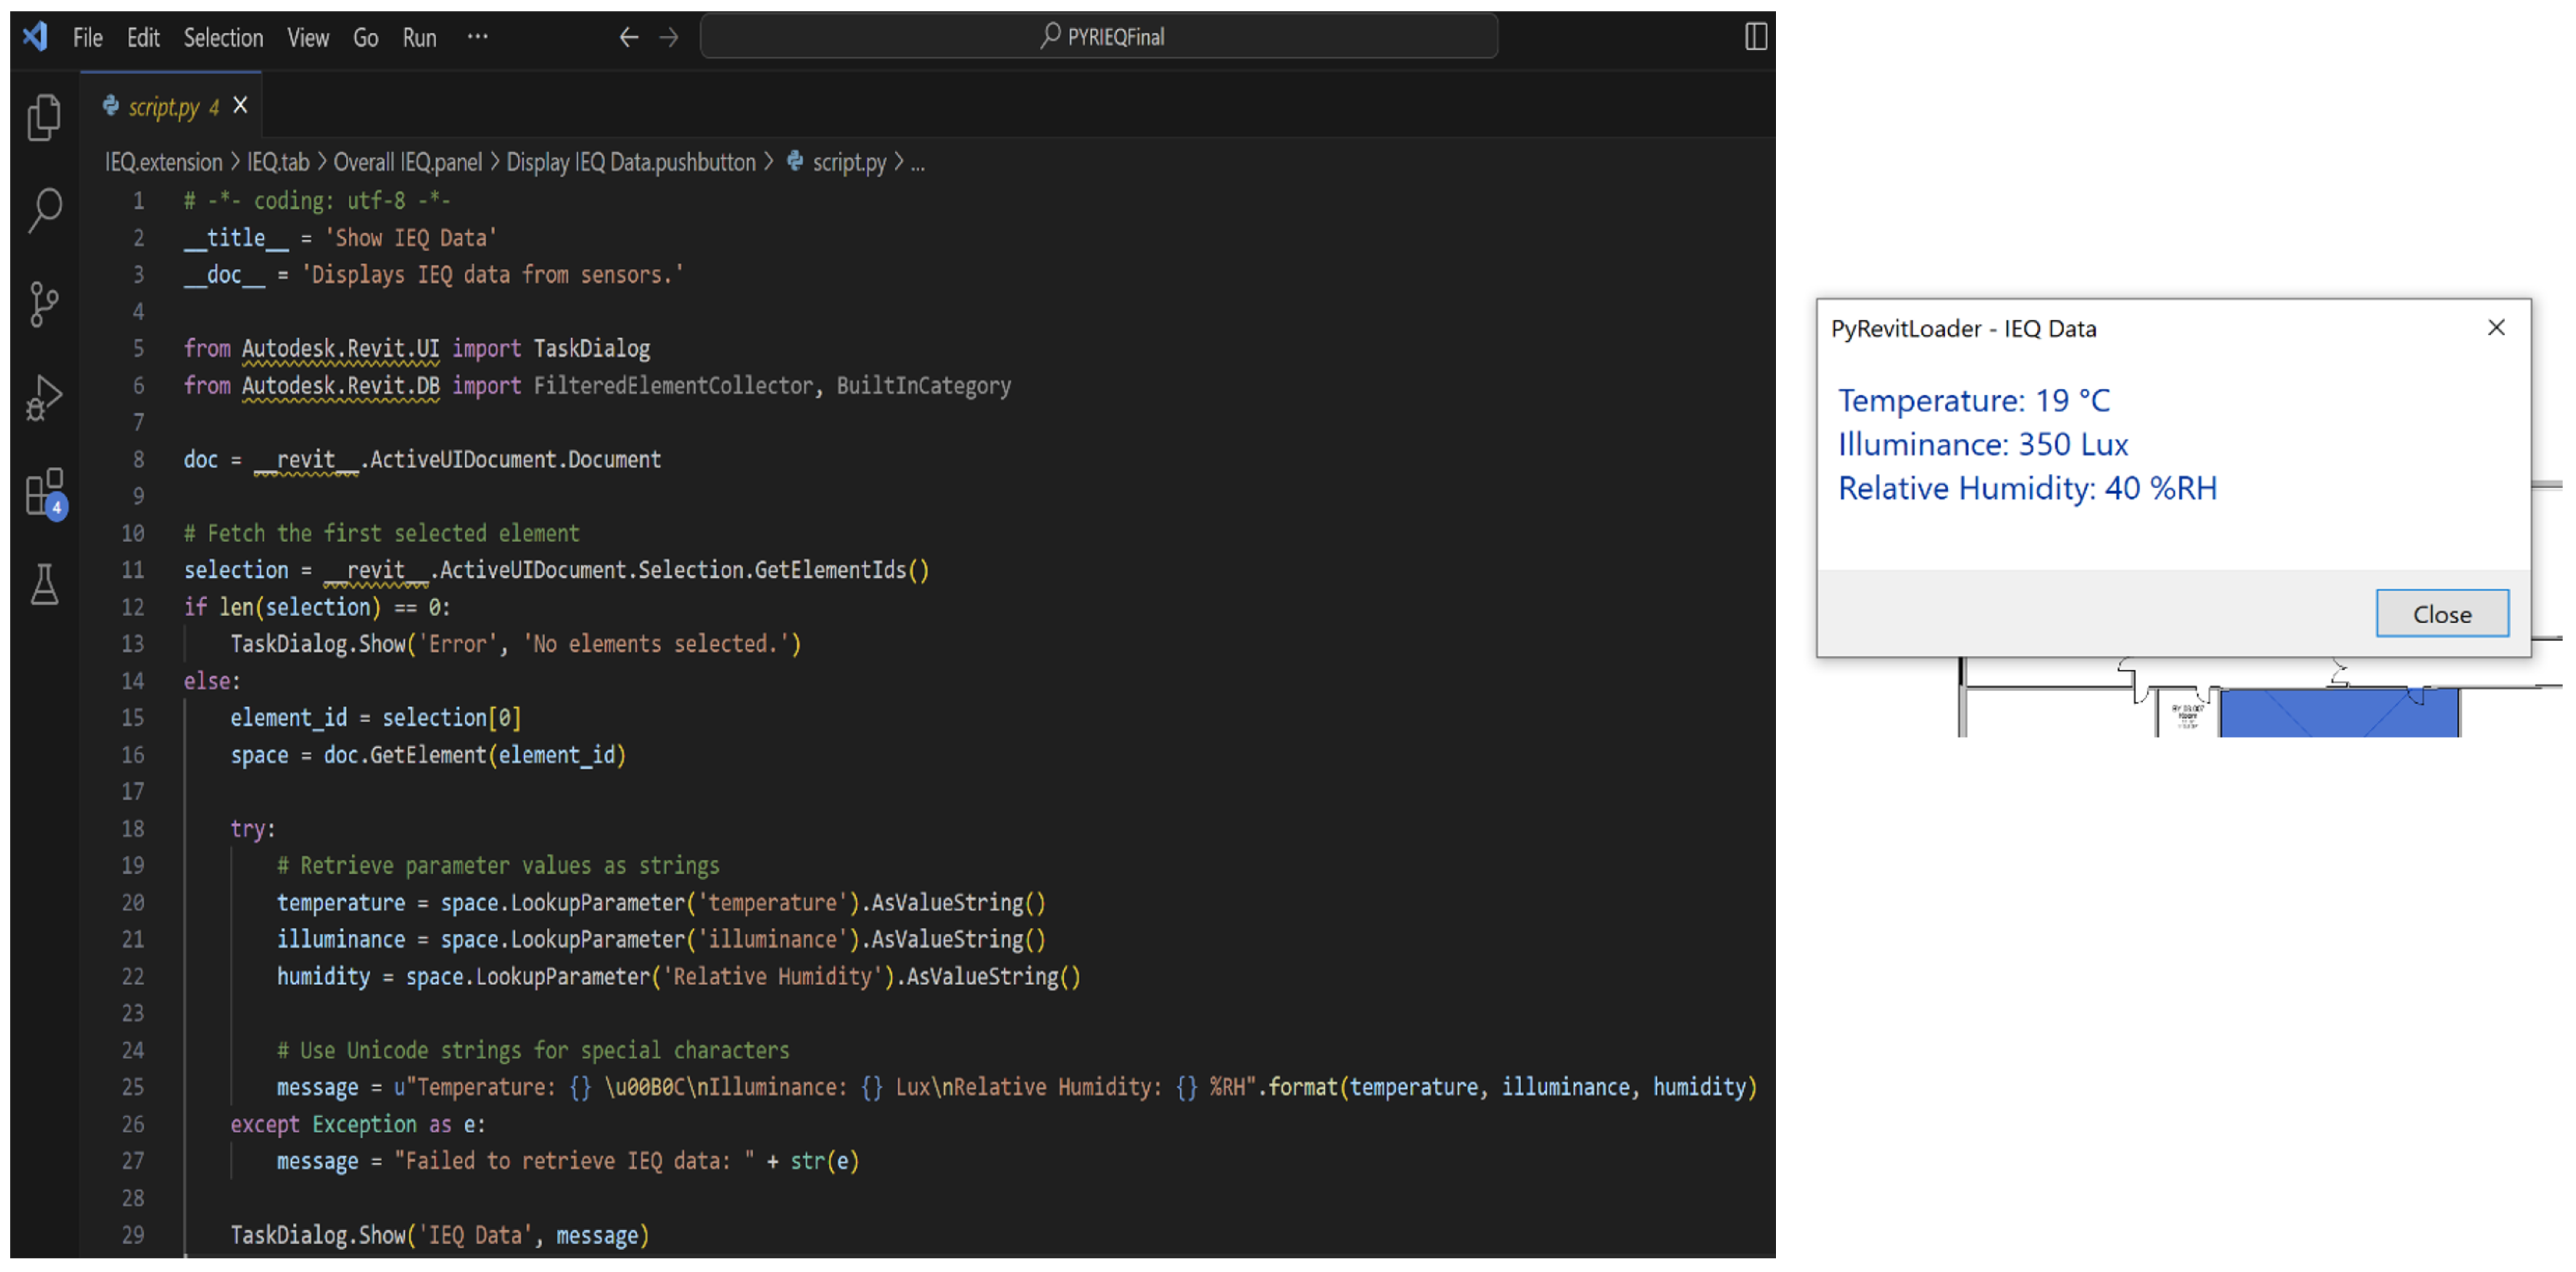Screen dimensions: 2576x1272
Task: Toggle the layout panel icon at top right
Action: tap(1755, 37)
